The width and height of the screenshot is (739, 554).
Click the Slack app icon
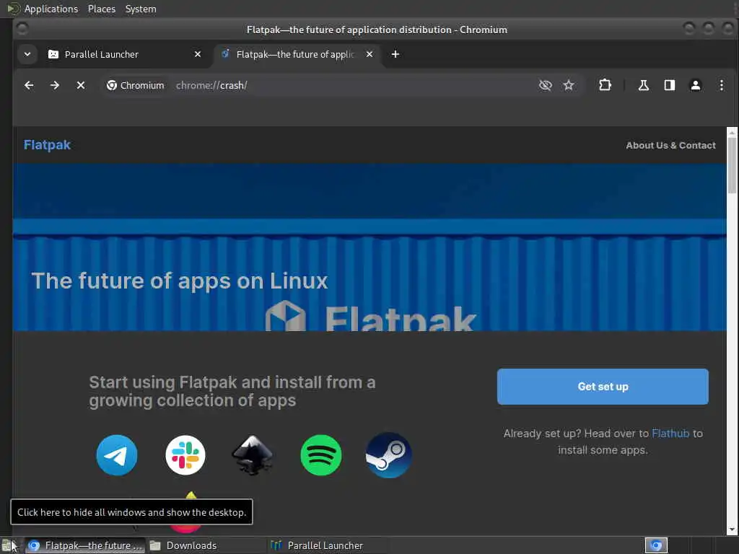pyautogui.click(x=185, y=455)
